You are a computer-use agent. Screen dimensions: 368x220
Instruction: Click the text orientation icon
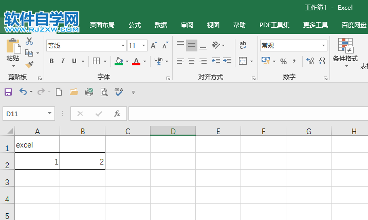click(215, 45)
